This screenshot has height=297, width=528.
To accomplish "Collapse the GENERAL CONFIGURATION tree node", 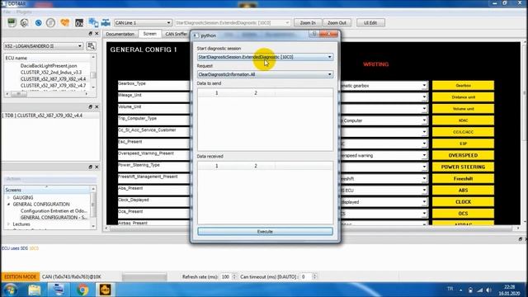I will point(9,205).
